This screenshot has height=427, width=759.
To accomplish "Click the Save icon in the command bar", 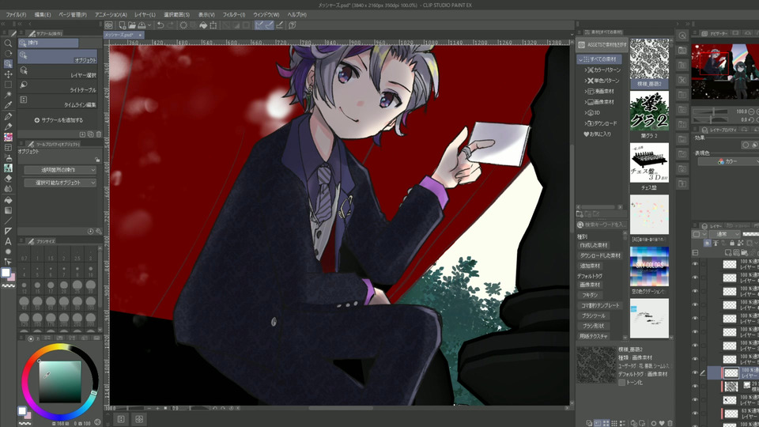I will [x=142, y=25].
